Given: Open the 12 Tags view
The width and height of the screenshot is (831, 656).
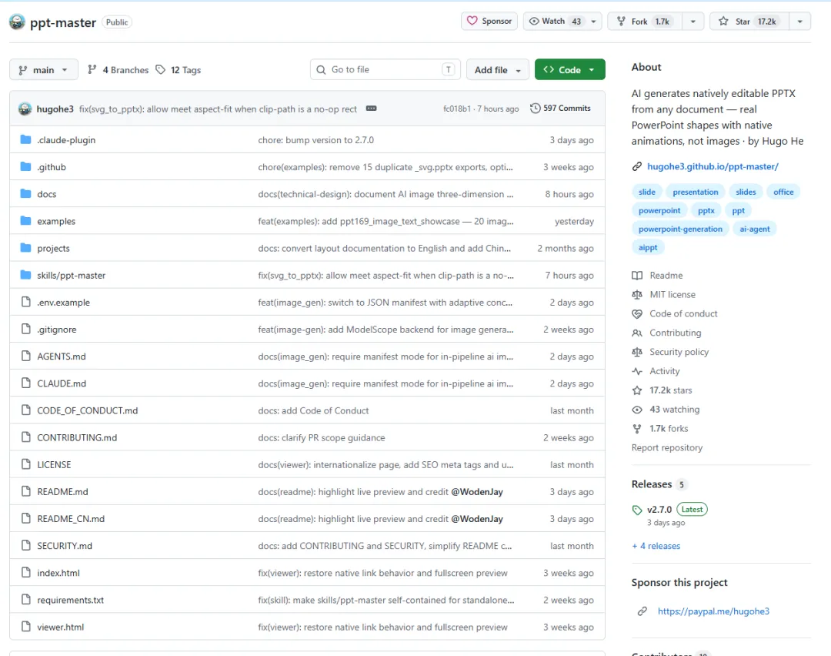Looking at the screenshot, I should click(x=178, y=70).
